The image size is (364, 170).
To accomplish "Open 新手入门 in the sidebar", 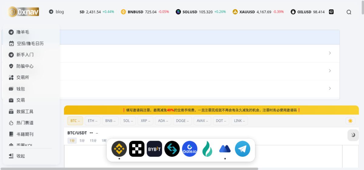I will click(25, 55).
